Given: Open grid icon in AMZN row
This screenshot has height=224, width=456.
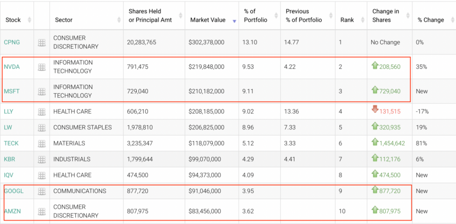Looking at the screenshot, I should [x=42, y=211].
